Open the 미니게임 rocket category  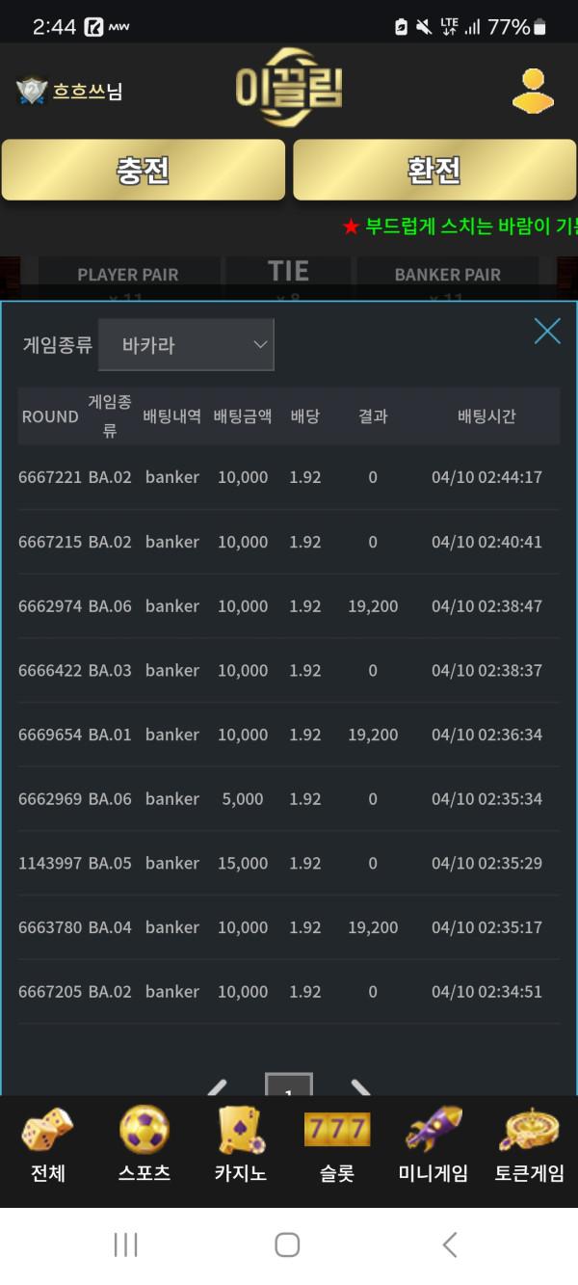click(433, 1146)
